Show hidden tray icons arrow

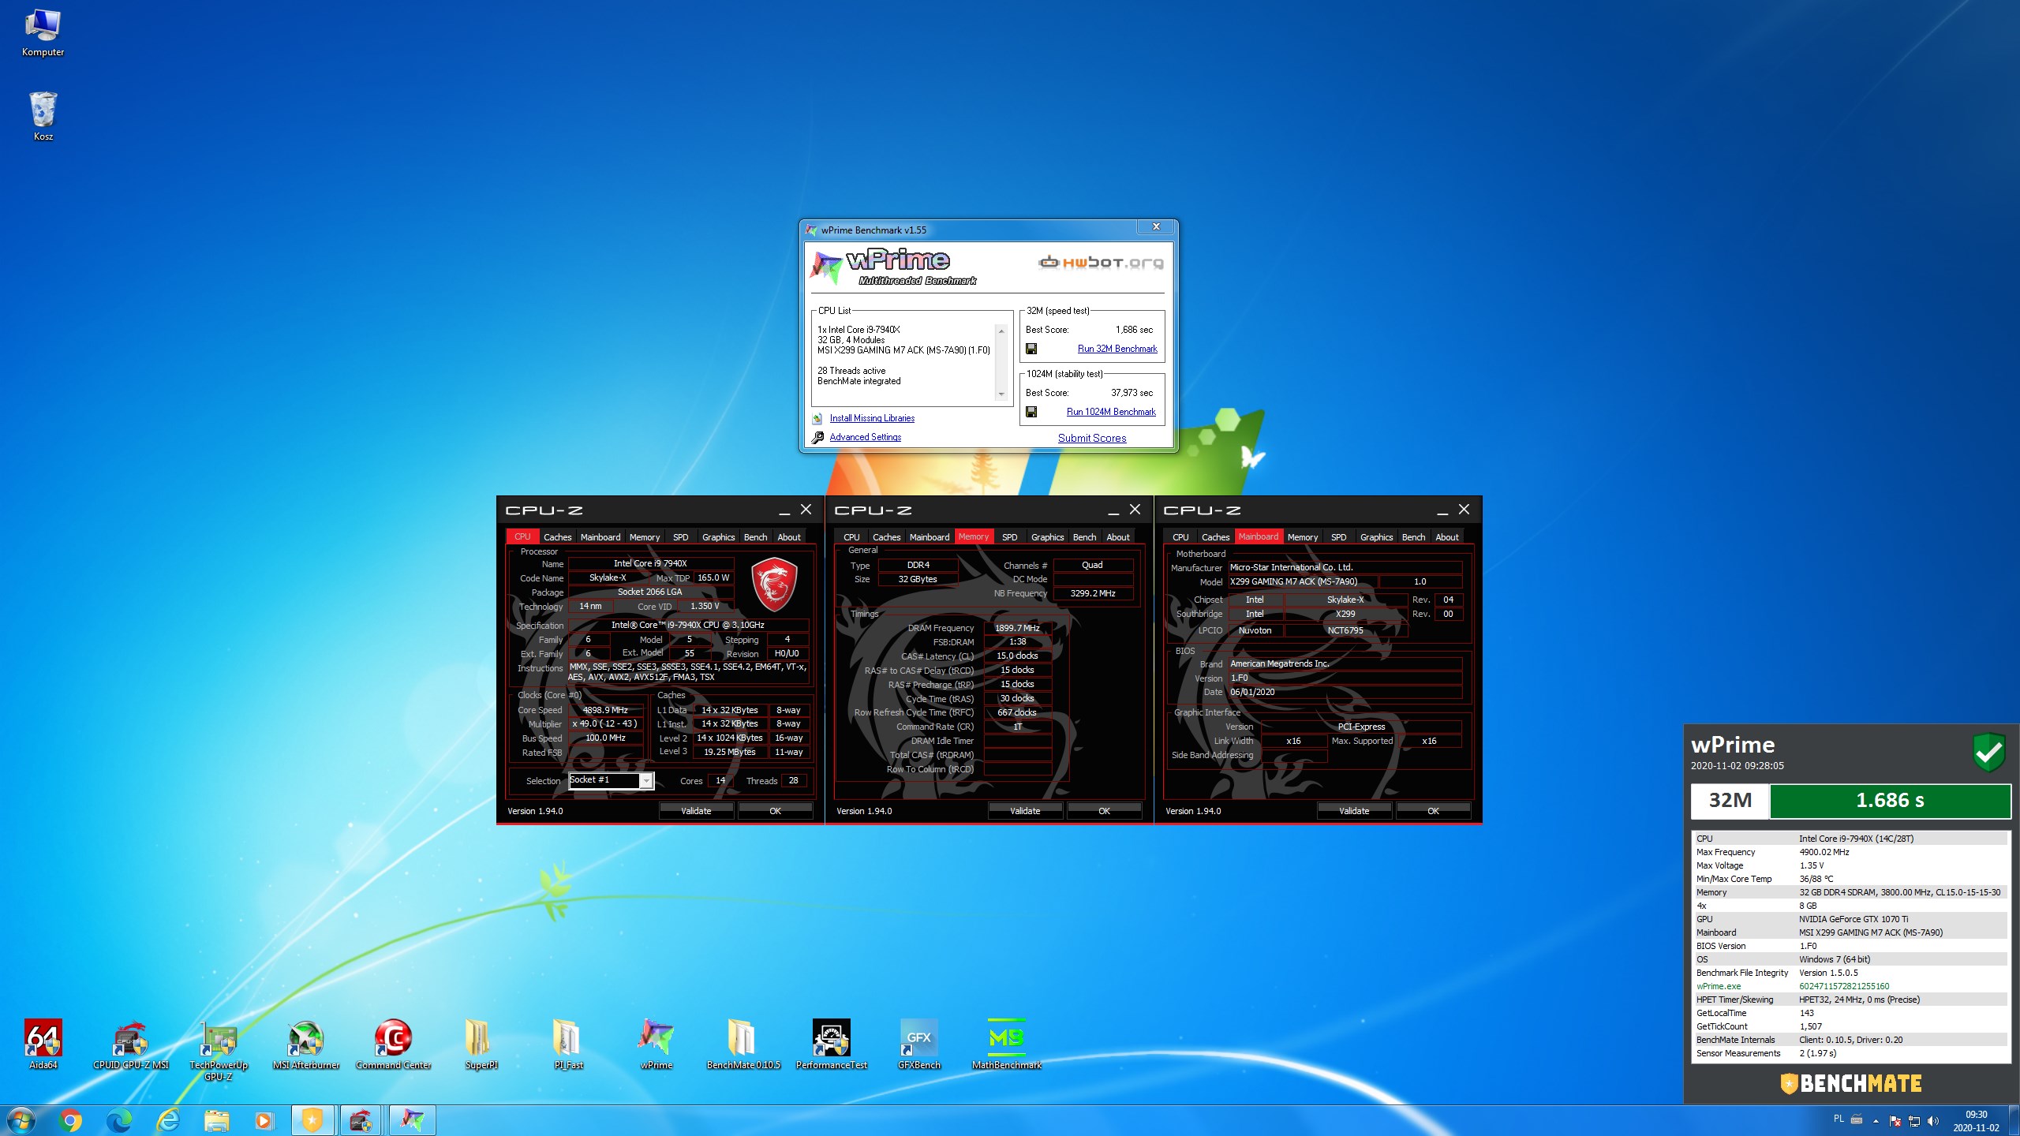pos(1876,1121)
